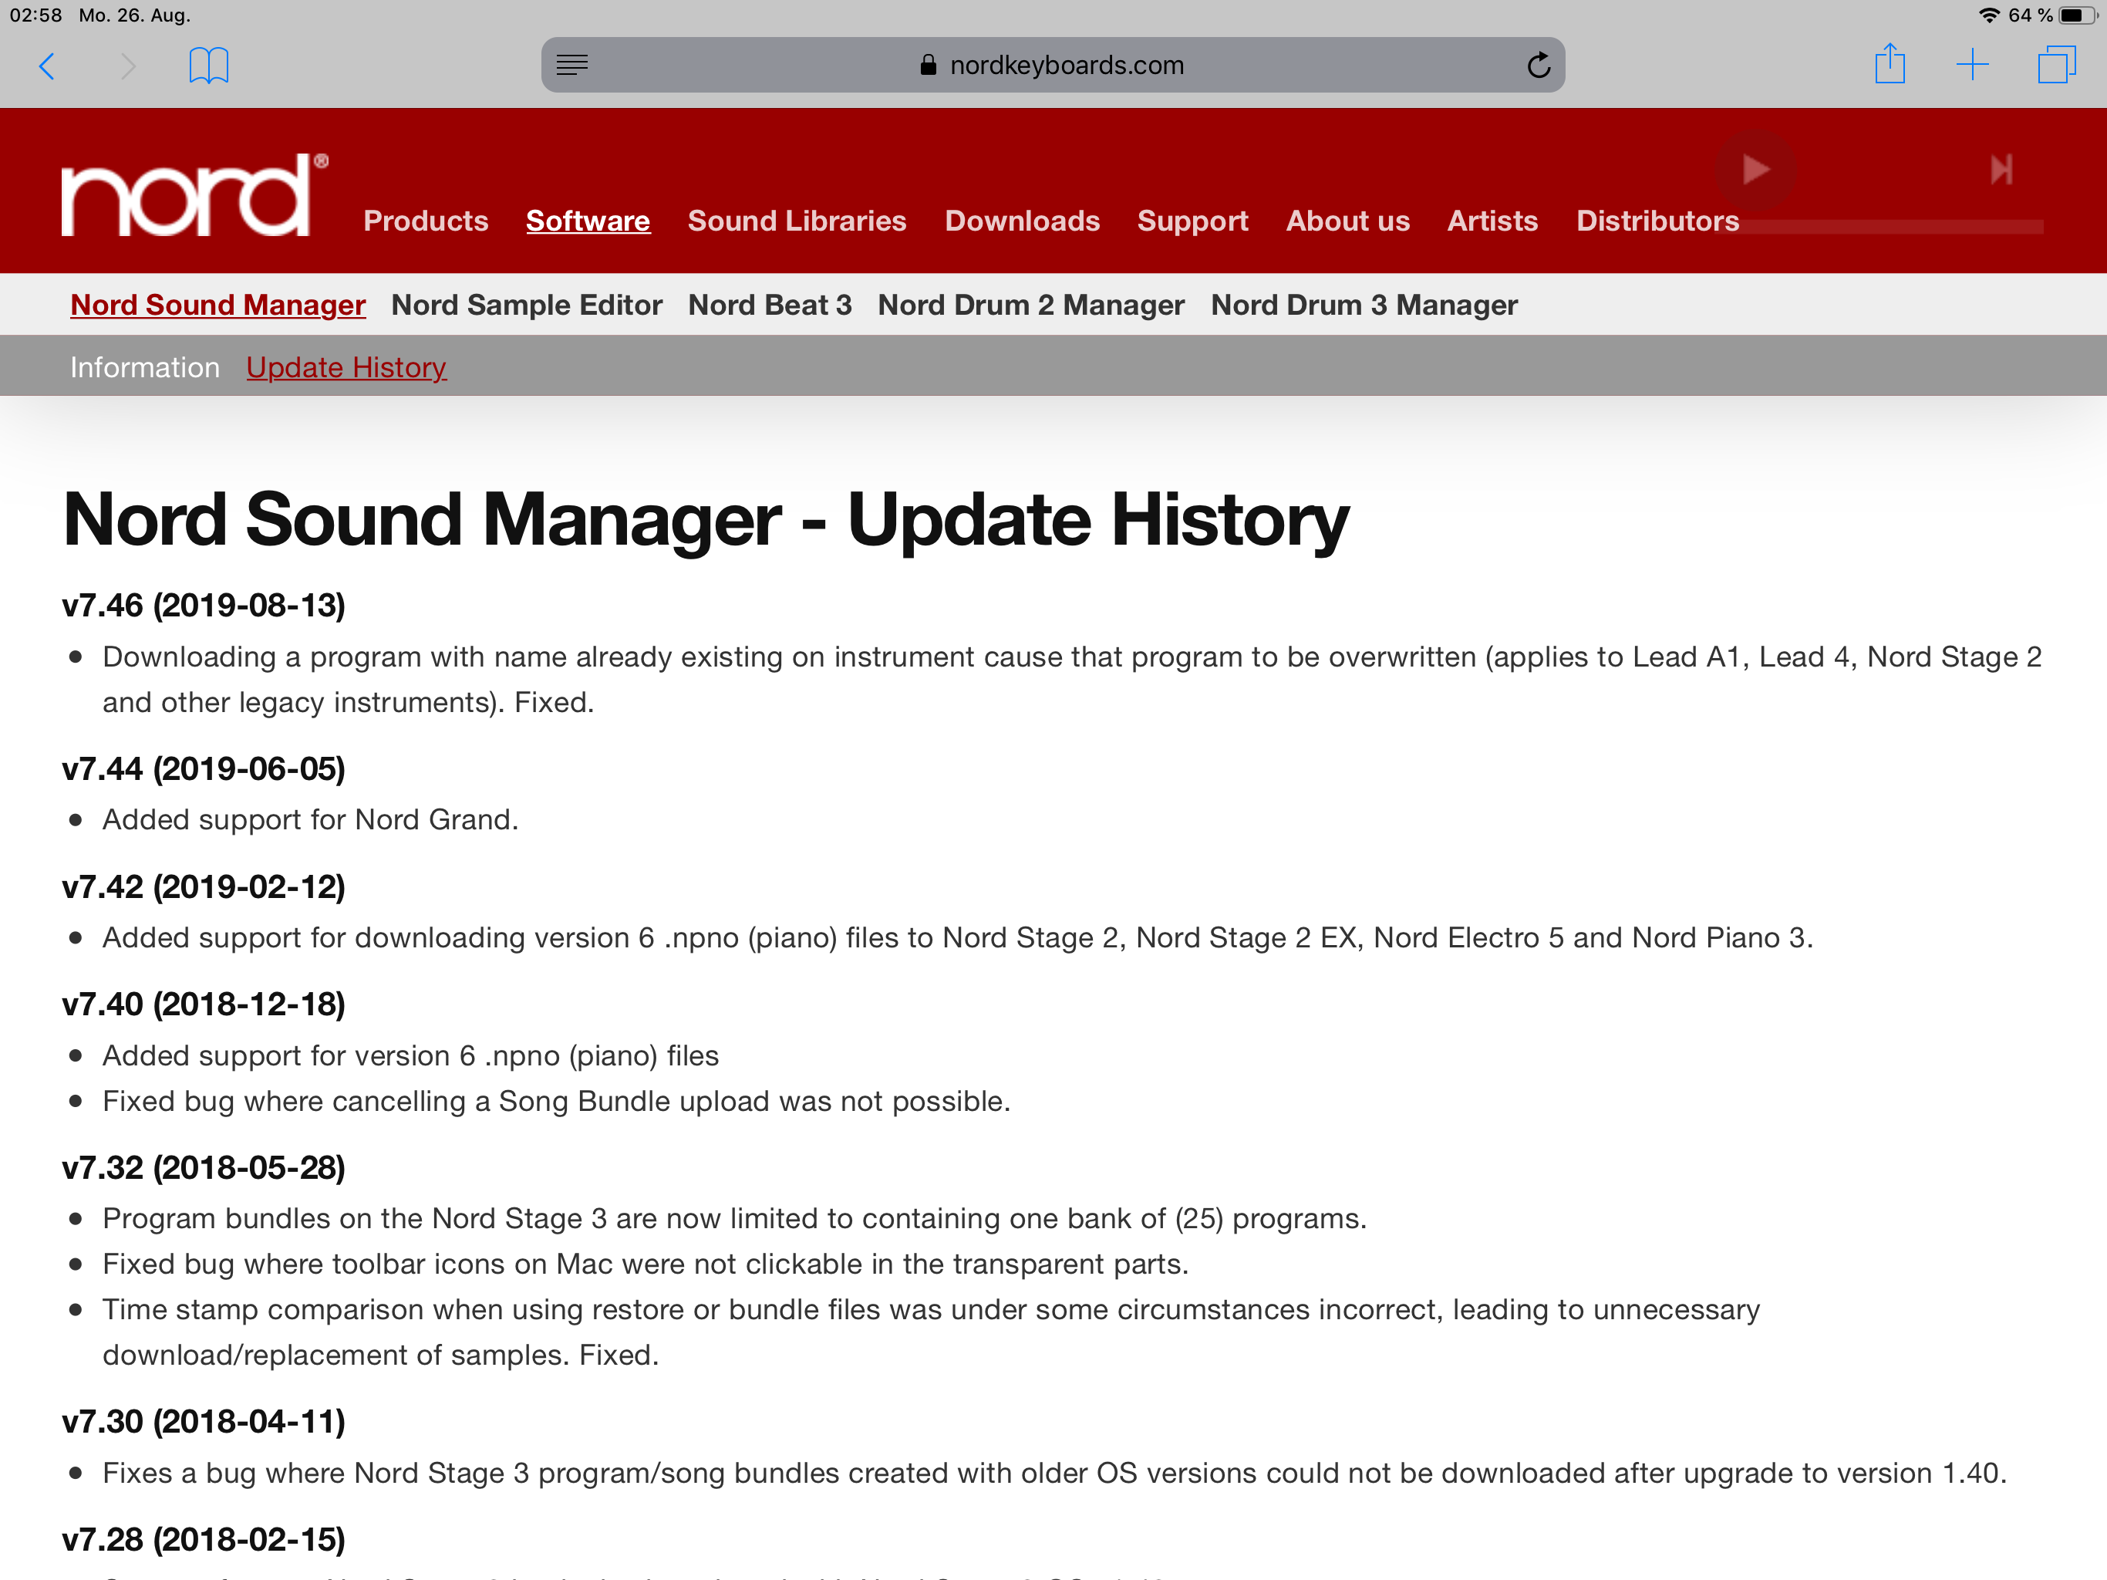The width and height of the screenshot is (2107, 1580).
Task: Click 'Downloading a program with name already existing' entry
Action: click(1071, 680)
